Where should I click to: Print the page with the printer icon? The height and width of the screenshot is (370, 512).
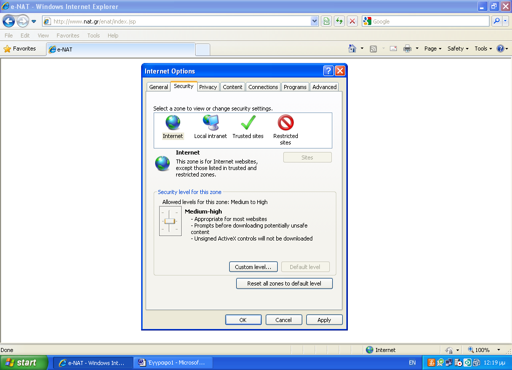407,48
